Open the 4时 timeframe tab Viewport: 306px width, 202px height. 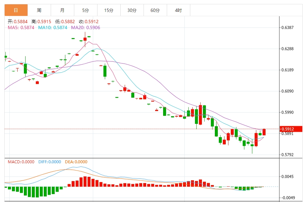point(179,10)
